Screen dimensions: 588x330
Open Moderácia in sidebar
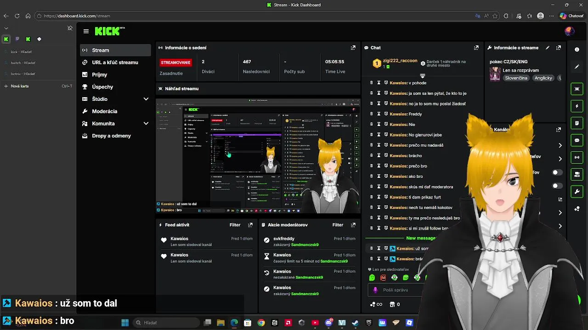pos(115,111)
